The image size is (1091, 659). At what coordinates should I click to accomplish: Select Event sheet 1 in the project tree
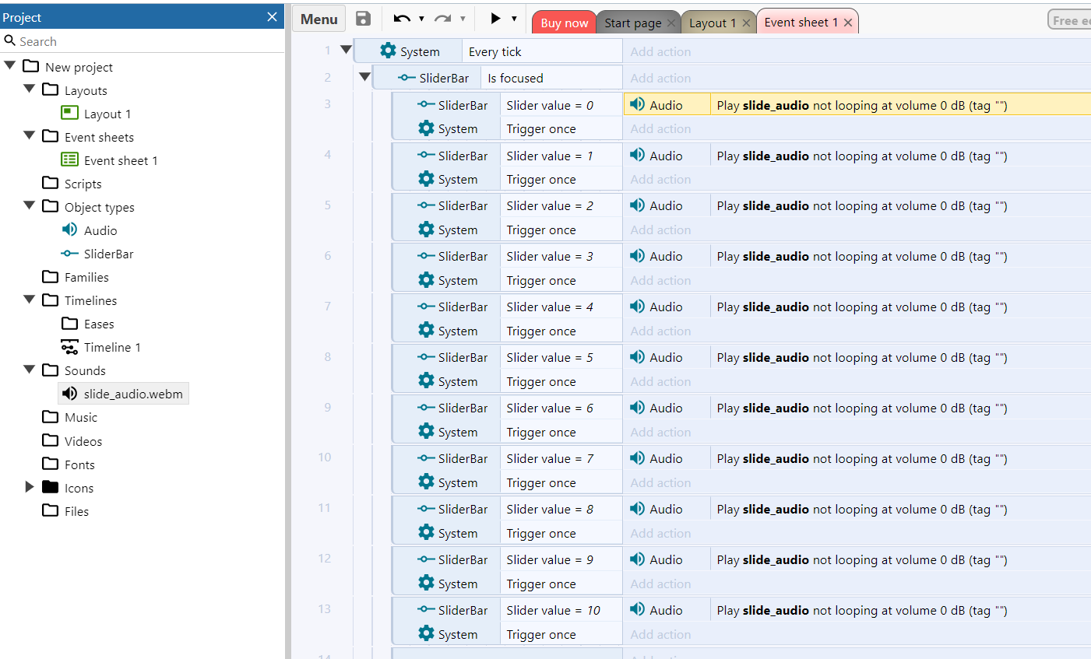[x=121, y=160]
